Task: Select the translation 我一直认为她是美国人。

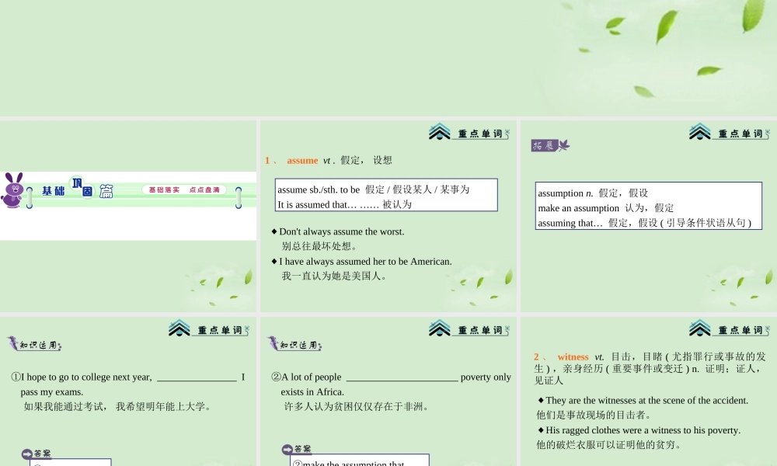Action: pyautogui.click(x=334, y=276)
